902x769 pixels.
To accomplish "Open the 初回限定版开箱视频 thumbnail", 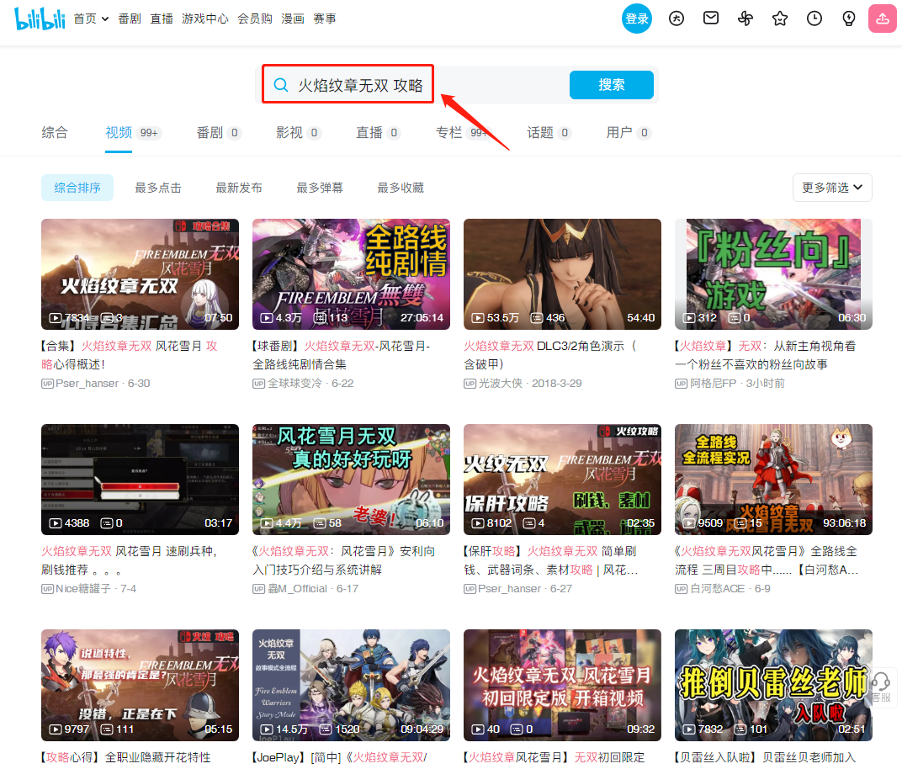I will click(562, 685).
